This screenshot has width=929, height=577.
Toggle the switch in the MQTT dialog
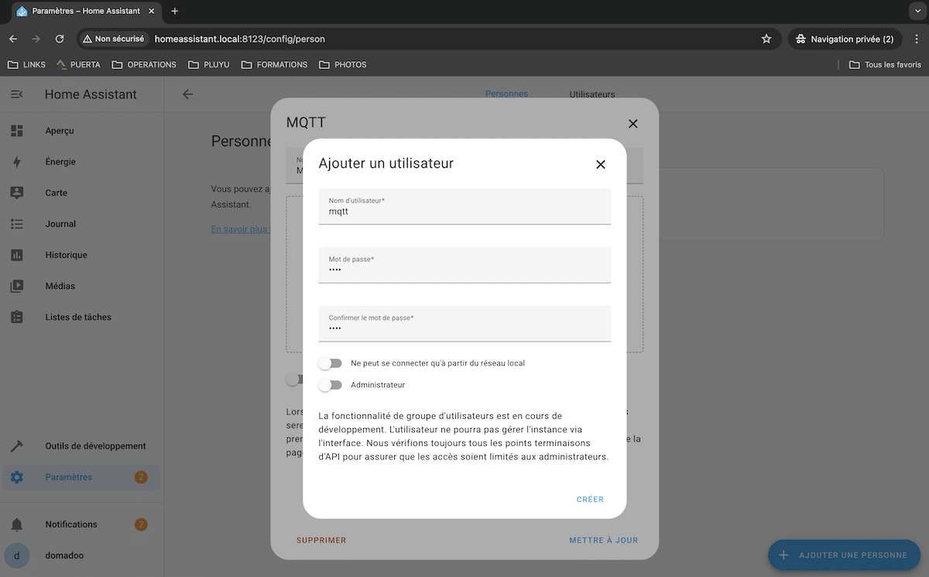(x=293, y=379)
